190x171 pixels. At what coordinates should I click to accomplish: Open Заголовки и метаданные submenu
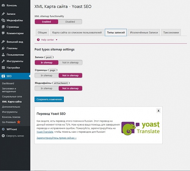pos(9,90)
